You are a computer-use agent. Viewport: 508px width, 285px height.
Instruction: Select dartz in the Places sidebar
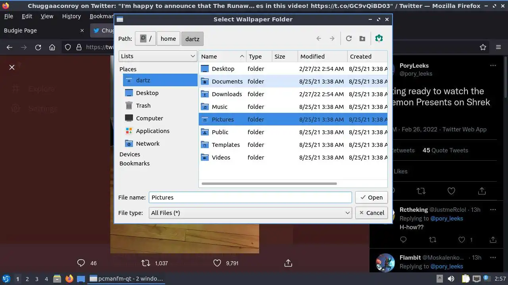pyautogui.click(x=160, y=80)
